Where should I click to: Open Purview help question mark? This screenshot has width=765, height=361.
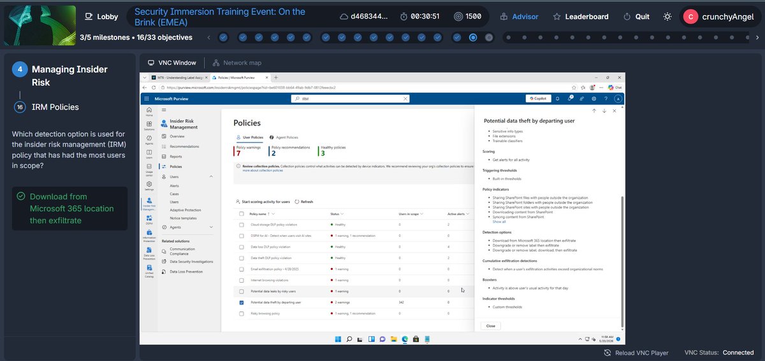point(606,99)
